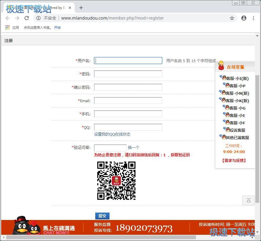Open the 需求与反馈 link
261x241 pixels.
pos(234,160)
